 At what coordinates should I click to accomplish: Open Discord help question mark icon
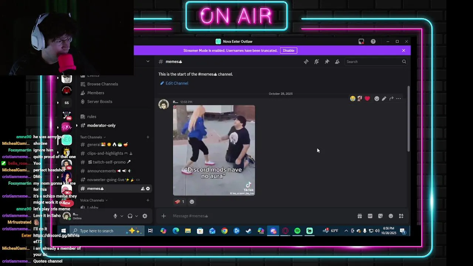373,41
